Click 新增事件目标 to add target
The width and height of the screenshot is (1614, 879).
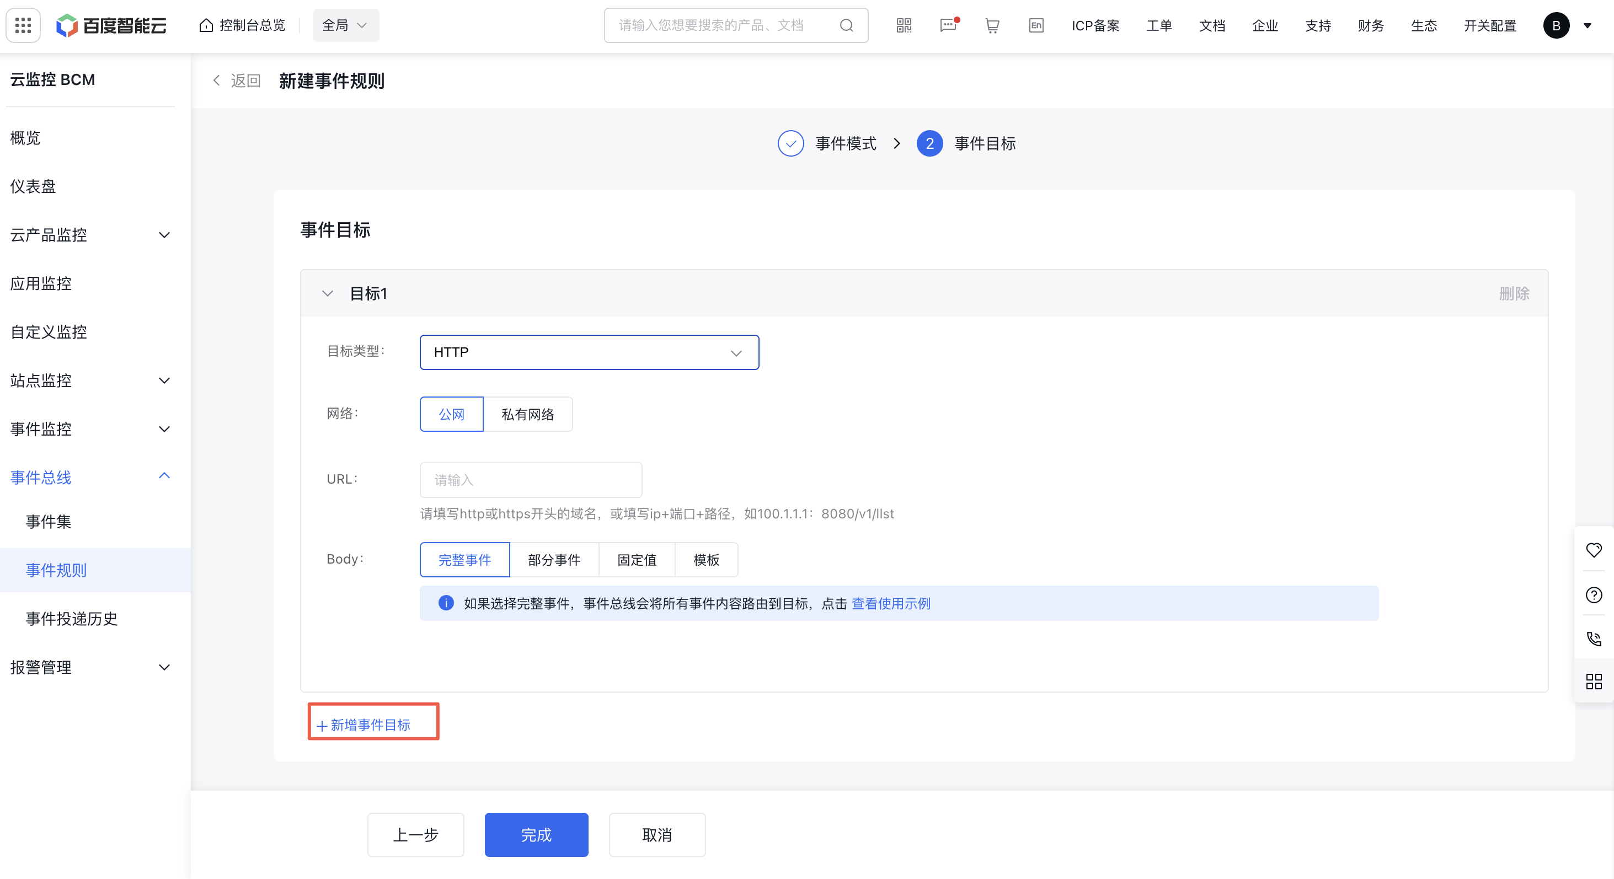(364, 725)
